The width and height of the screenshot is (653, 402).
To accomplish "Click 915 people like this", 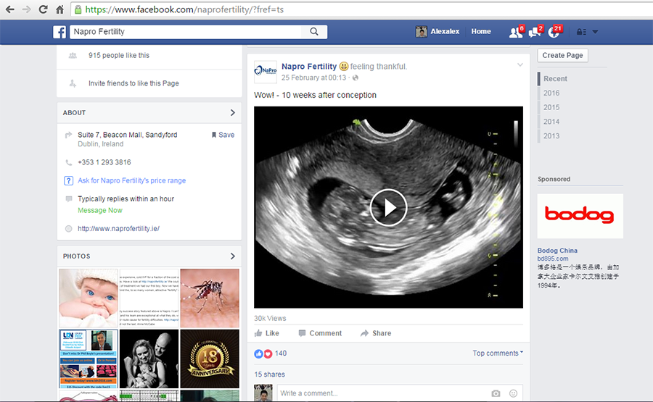I will point(119,55).
